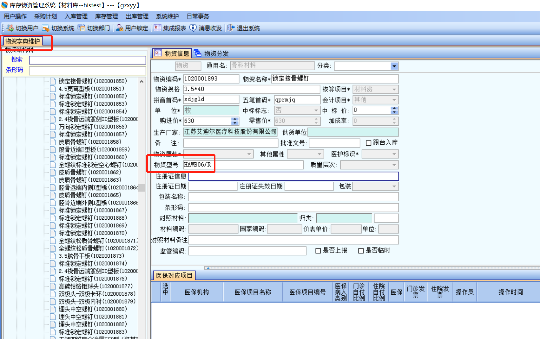Click document icon of 3.5肱骨干板(1020001873)

(53, 256)
